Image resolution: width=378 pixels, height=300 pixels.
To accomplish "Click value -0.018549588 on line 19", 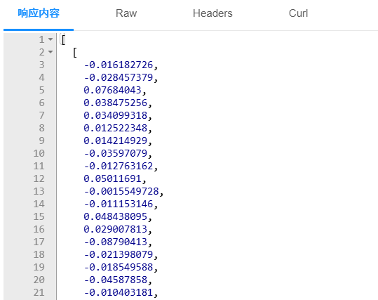I will point(119,267).
